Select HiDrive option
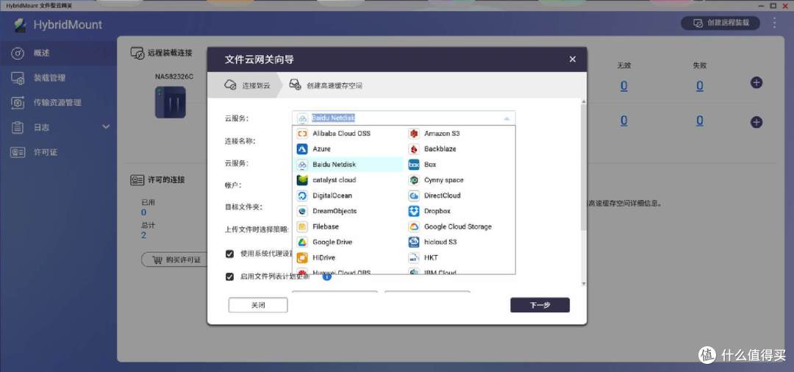Image resolution: width=794 pixels, height=372 pixels. click(348, 257)
